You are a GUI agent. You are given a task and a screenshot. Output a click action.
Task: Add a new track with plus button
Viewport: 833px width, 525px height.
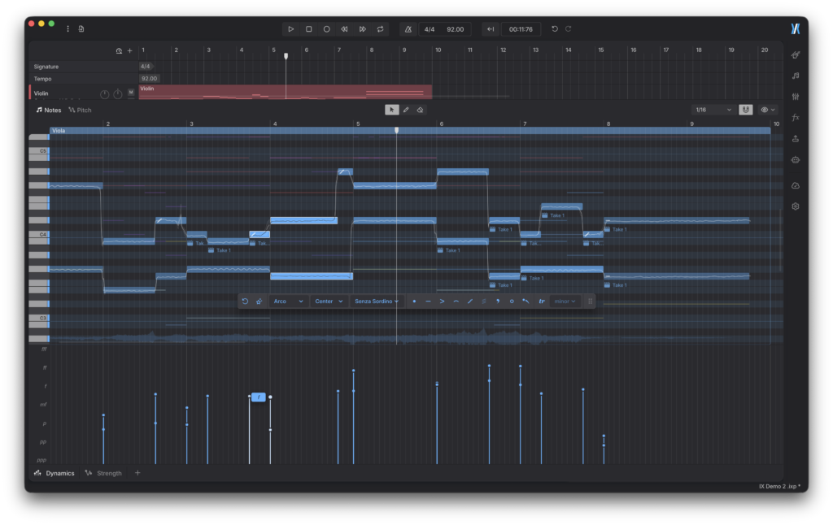pos(129,51)
